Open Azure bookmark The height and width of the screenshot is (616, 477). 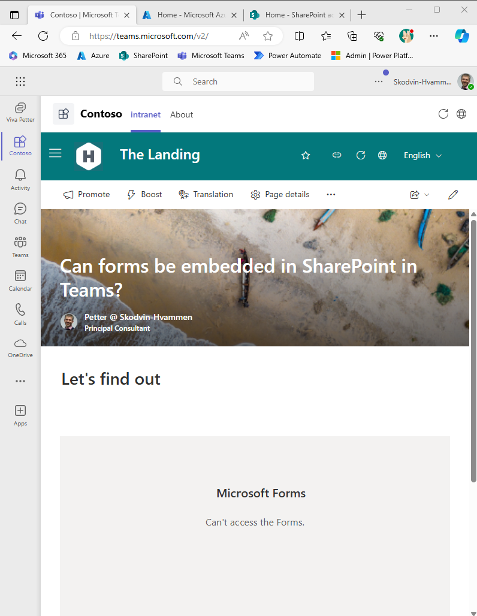pyautogui.click(x=93, y=56)
